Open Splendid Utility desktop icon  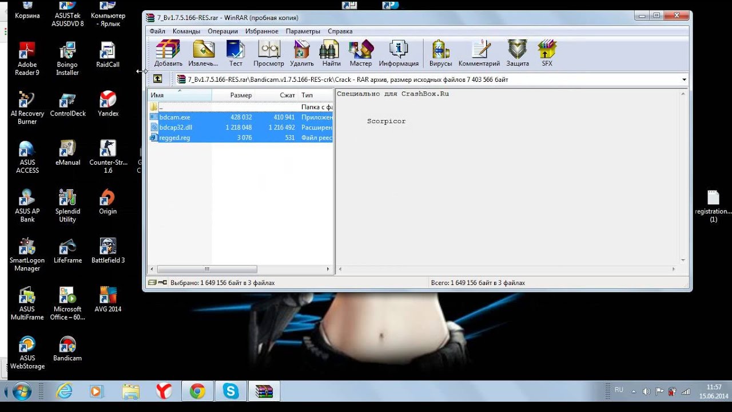(67, 206)
